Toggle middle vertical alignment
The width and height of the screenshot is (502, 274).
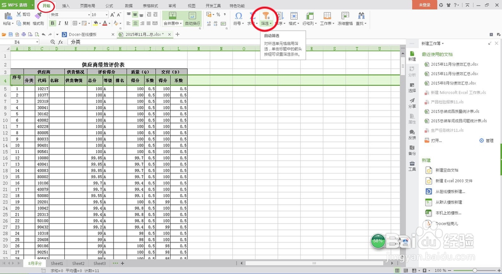[135, 15]
